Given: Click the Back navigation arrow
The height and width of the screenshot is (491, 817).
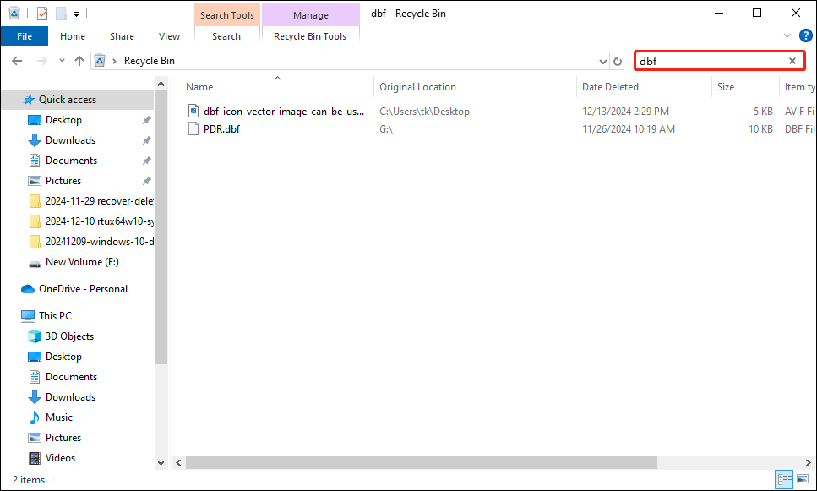Looking at the screenshot, I should point(17,61).
